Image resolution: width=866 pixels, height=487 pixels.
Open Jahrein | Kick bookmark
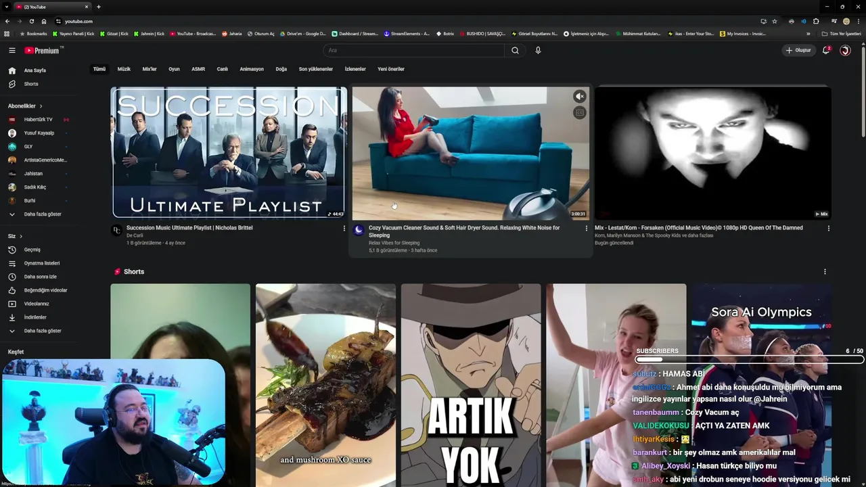click(150, 34)
